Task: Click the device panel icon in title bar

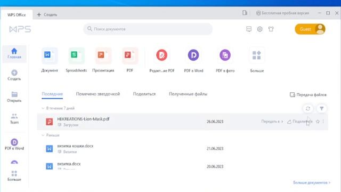Action: tap(245, 13)
